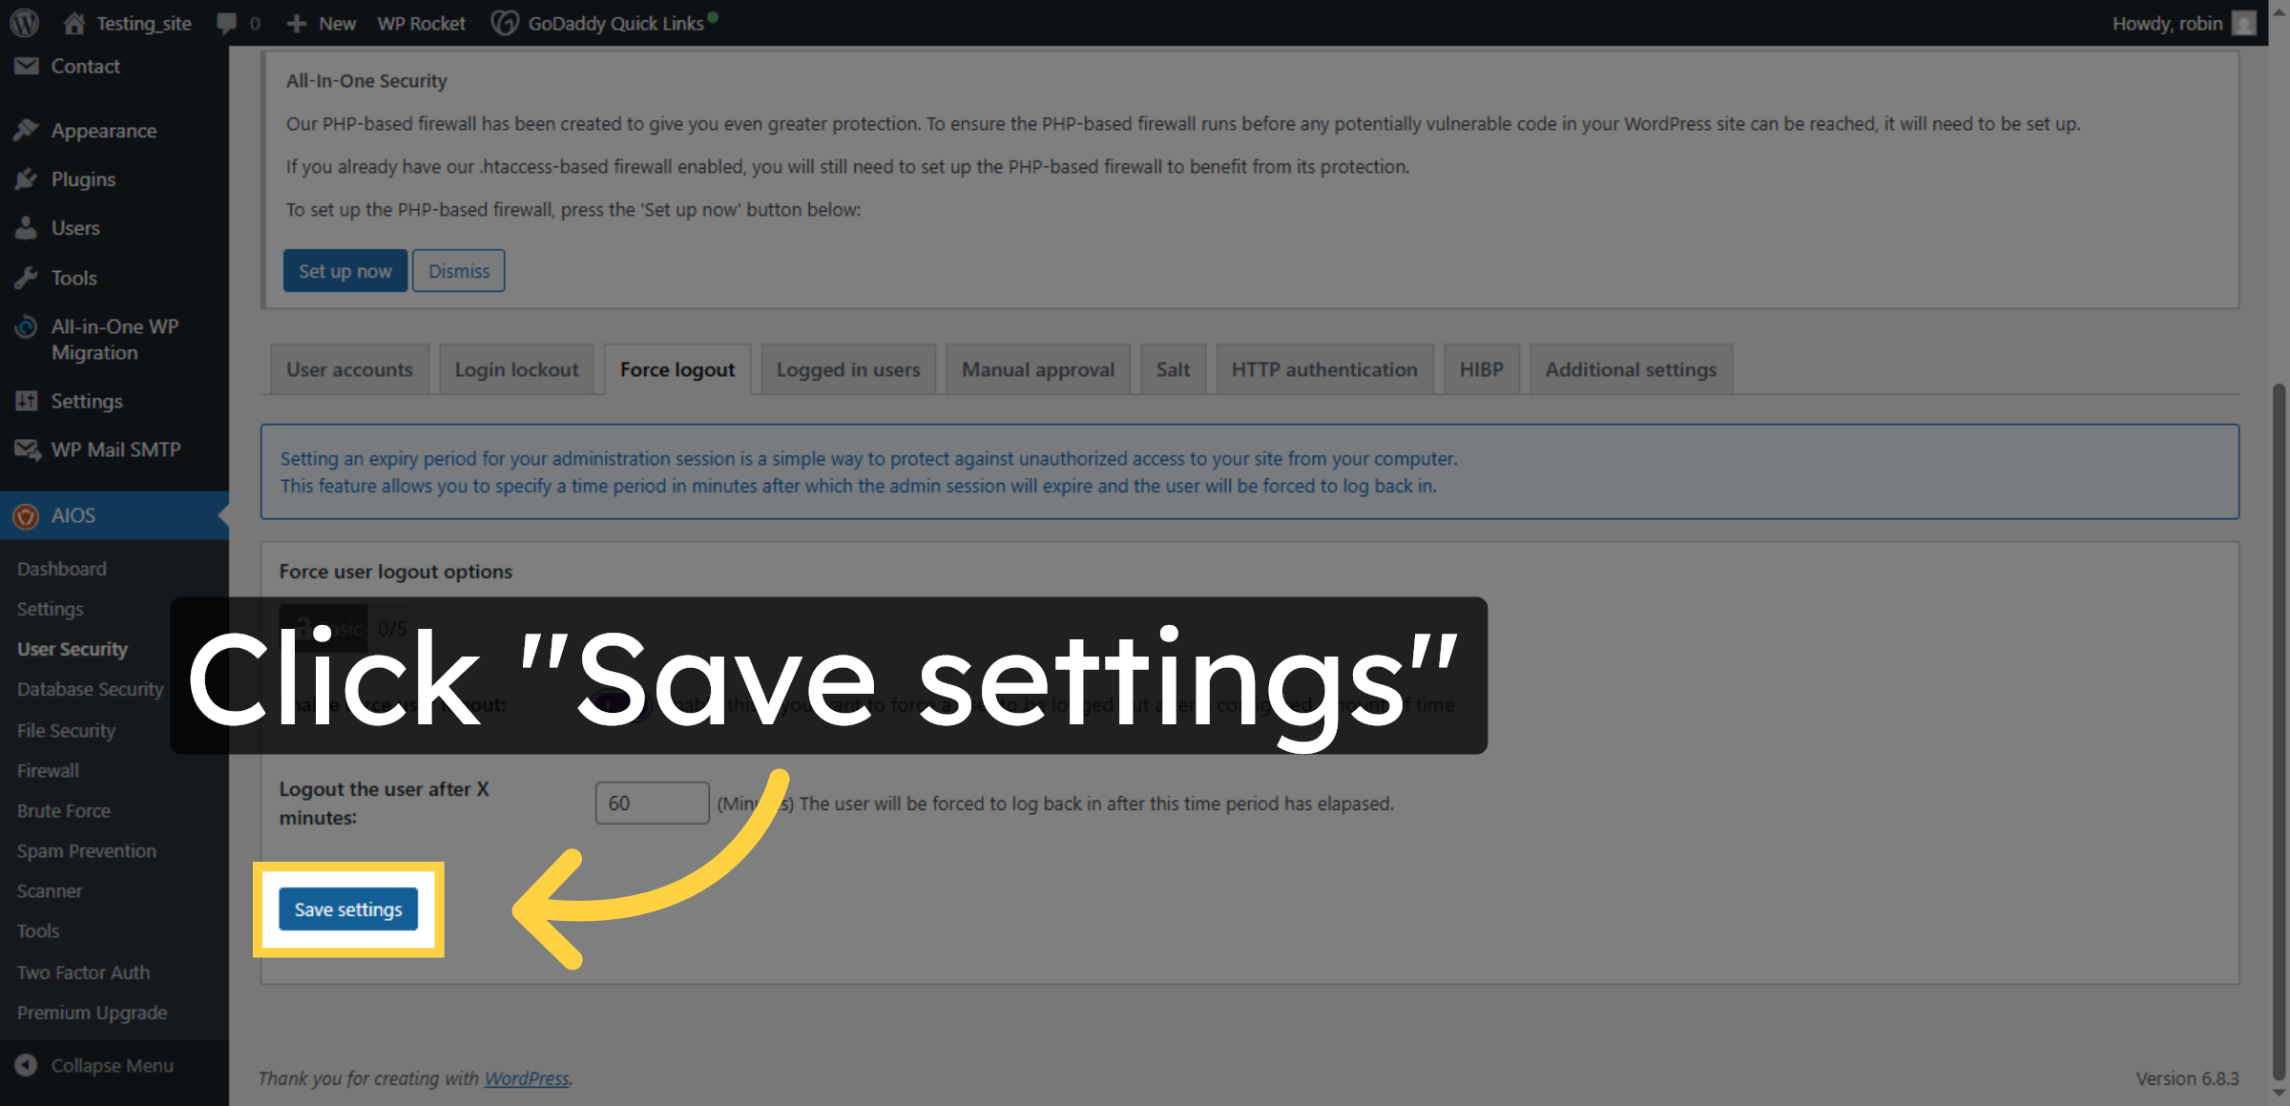Click the WP Mail SMTP envelope icon
Viewport: 2290px width, 1106px height.
[27, 449]
